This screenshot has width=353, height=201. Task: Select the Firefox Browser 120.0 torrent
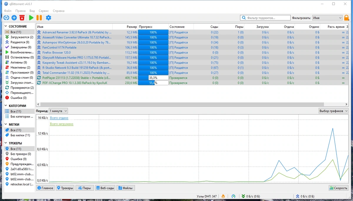coord(192,52)
